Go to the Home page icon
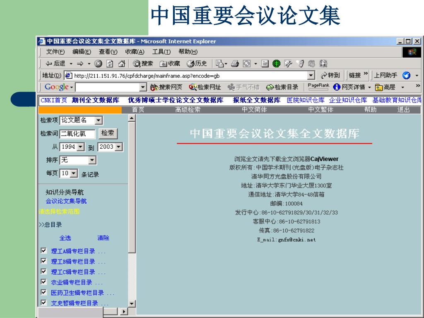Viewport: 424px width, 318px height. [122, 63]
